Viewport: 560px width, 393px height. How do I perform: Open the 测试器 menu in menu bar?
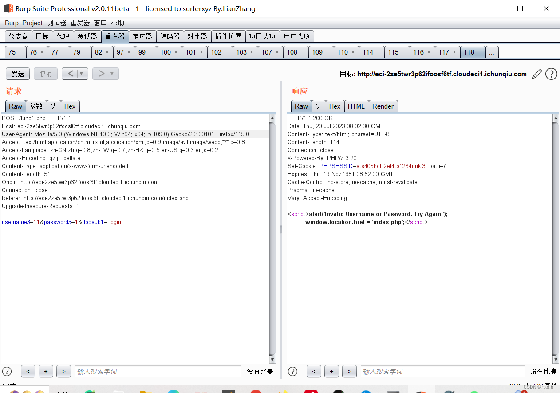56,23
